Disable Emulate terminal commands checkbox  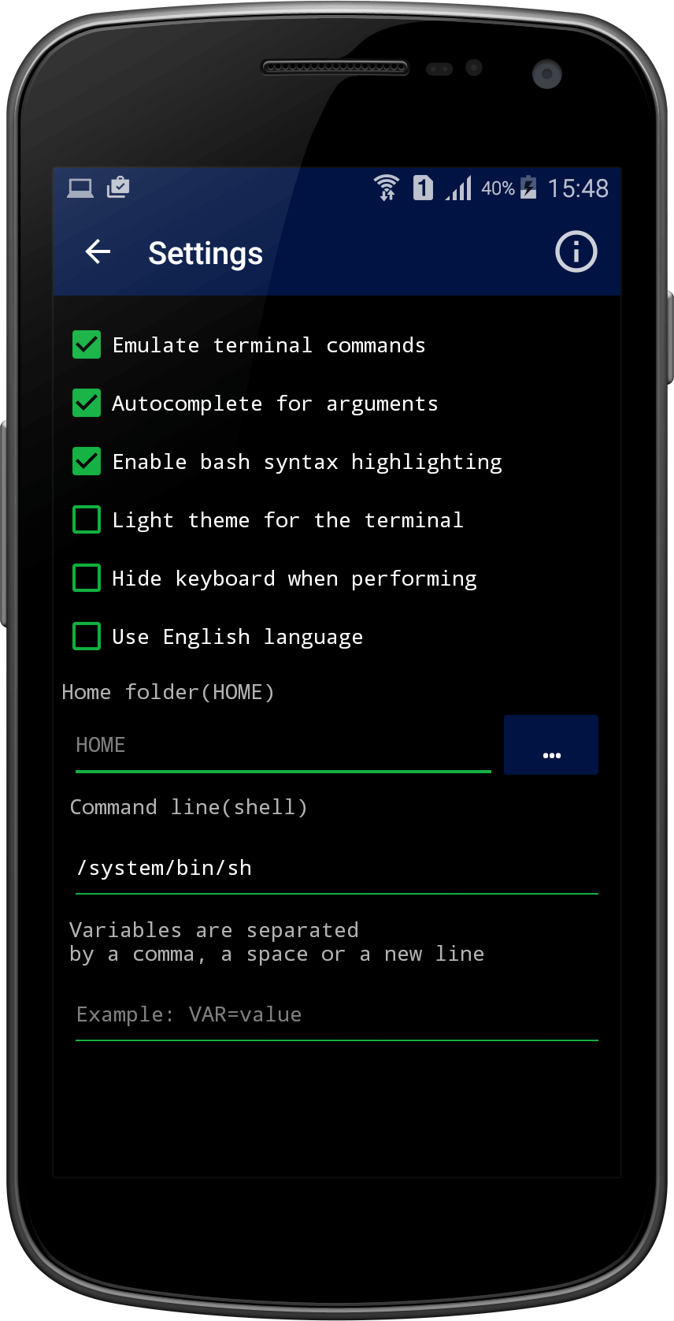87,345
